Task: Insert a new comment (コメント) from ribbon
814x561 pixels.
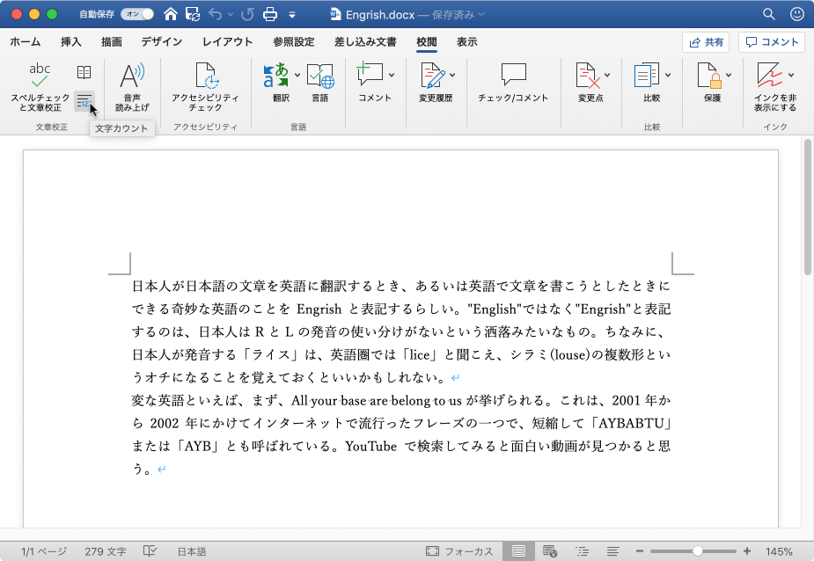Action: (370, 76)
